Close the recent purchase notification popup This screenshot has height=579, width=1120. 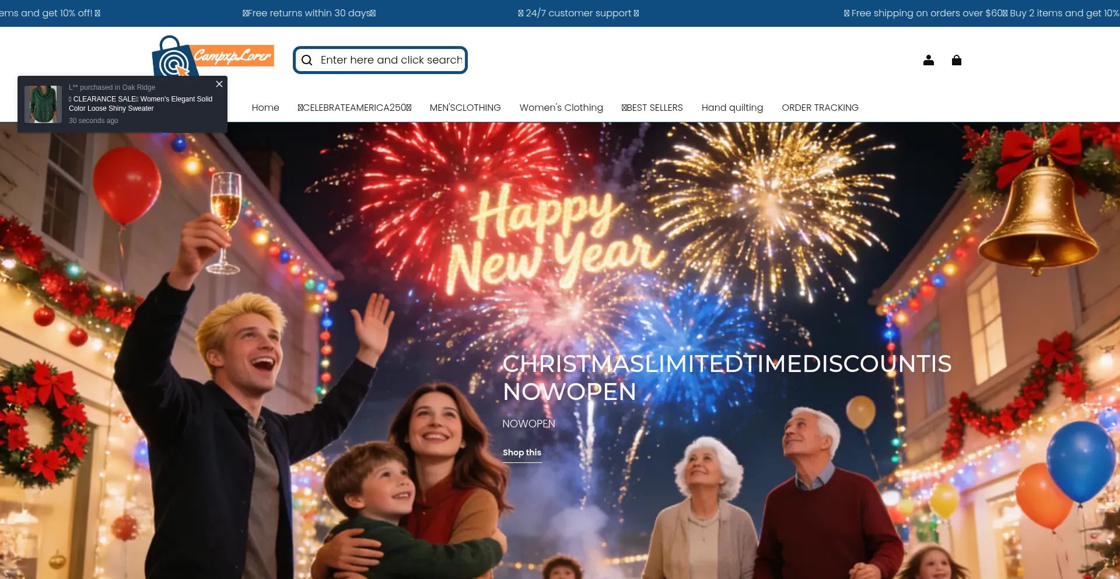coord(219,84)
